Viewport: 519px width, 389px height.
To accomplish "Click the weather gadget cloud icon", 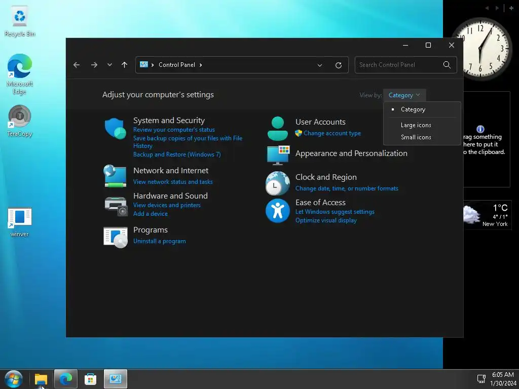I will [x=471, y=215].
